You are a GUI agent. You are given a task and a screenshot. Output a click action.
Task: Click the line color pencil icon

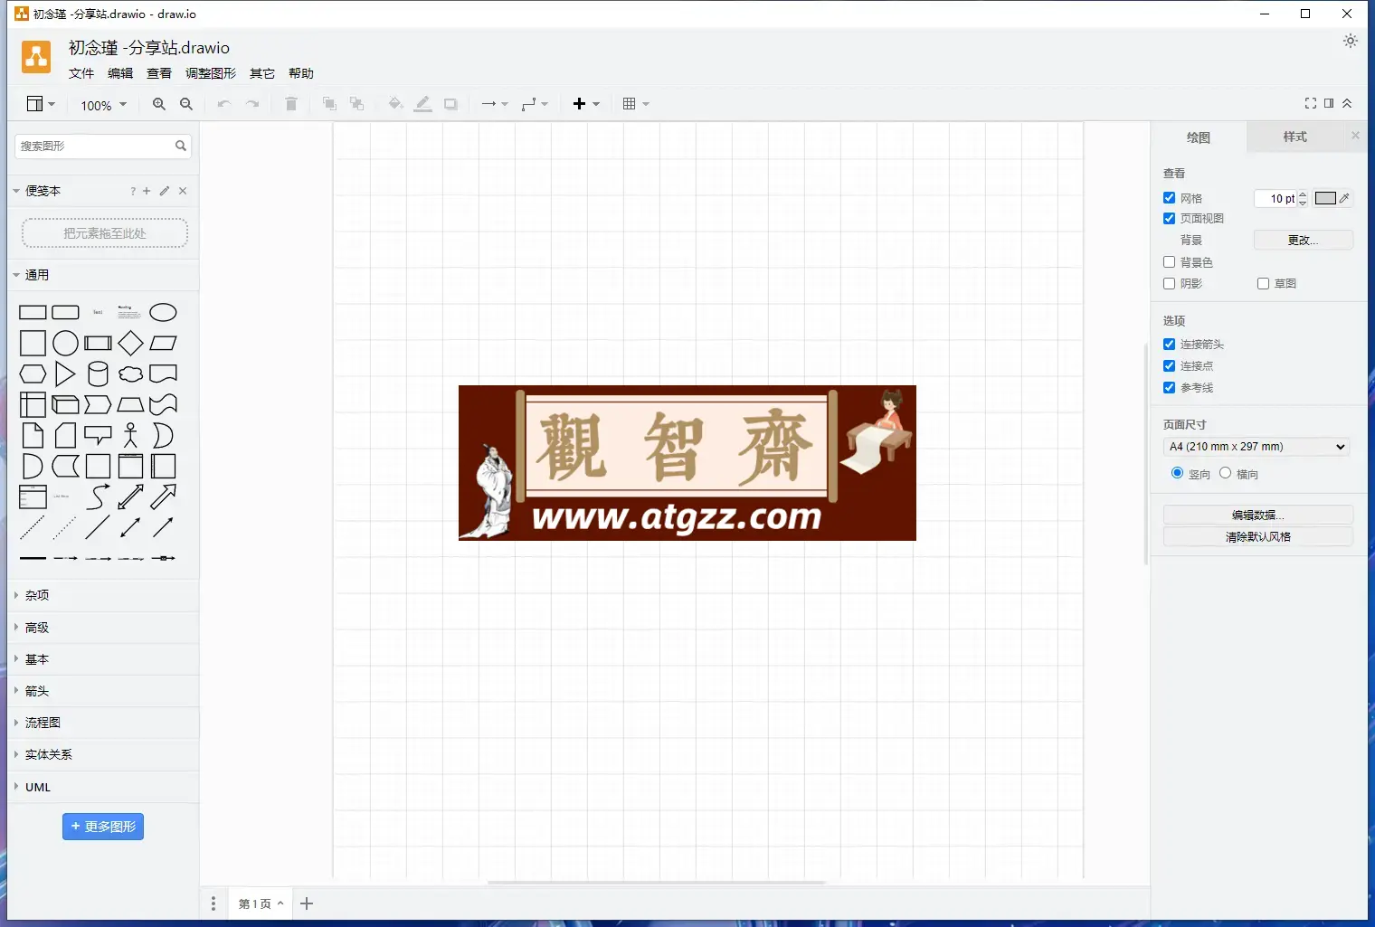coord(422,104)
